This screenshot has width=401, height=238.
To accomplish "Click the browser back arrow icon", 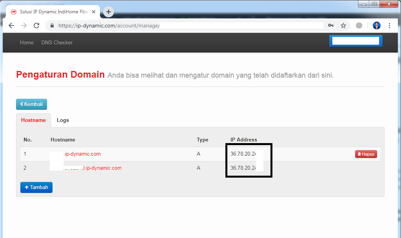I will pos(11,25).
